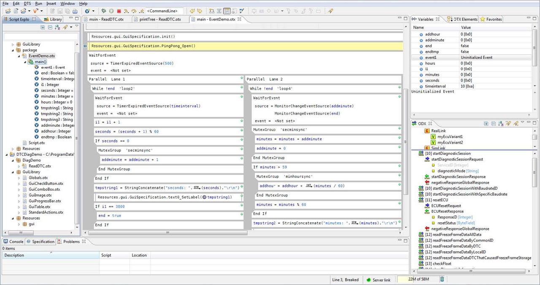Screen dimensions: 540x285
Task: Click the Step Into toolbar icon
Action: pos(127,11)
